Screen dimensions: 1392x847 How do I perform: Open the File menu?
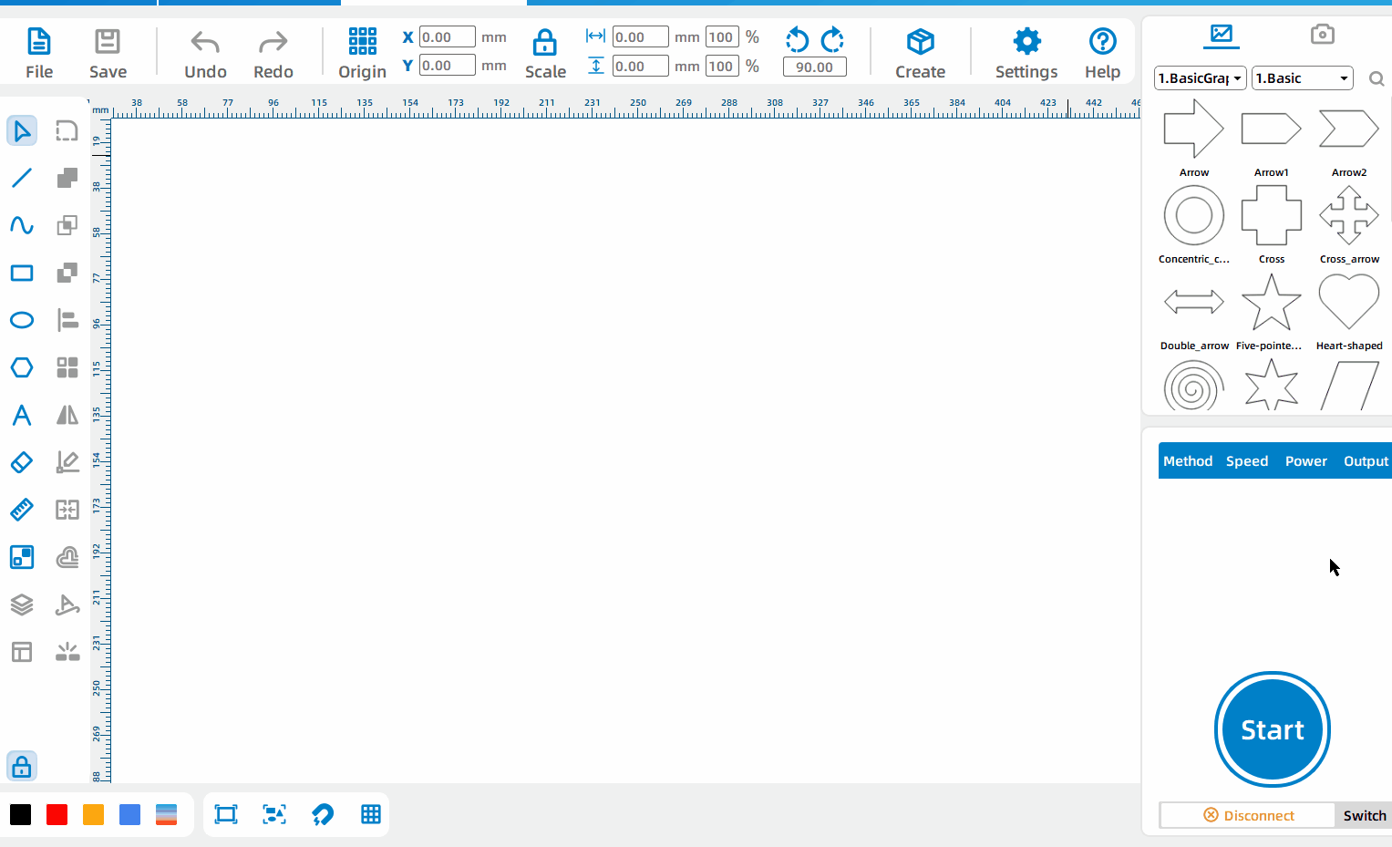(39, 53)
